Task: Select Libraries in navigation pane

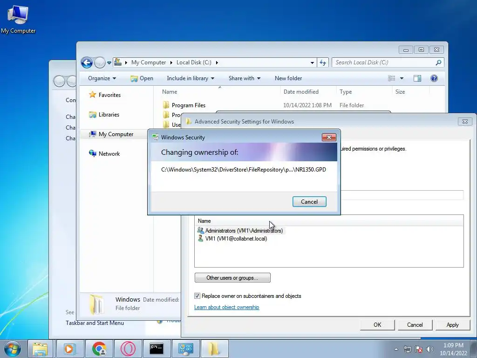Action: point(104,115)
